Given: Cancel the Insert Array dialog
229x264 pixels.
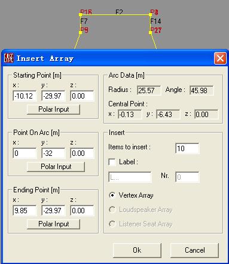Looking at the screenshot, I should (x=194, y=250).
